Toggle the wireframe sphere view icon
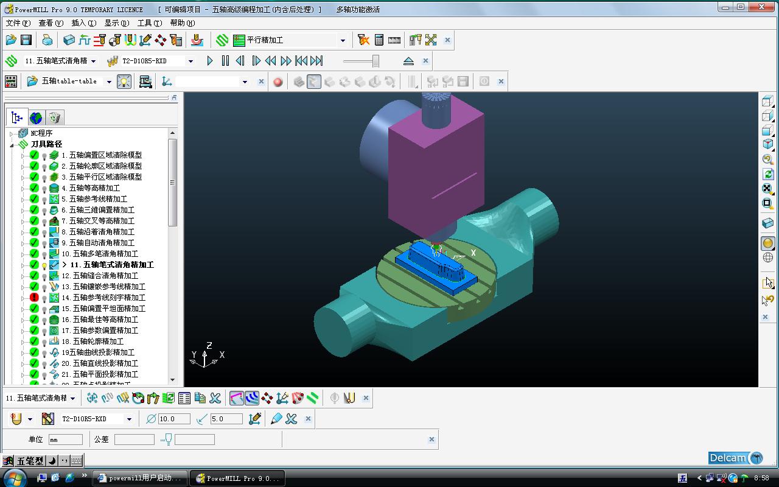 pyautogui.click(x=767, y=258)
